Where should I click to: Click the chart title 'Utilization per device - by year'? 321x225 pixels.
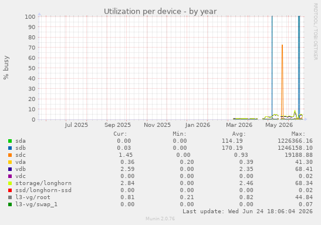point(160,12)
